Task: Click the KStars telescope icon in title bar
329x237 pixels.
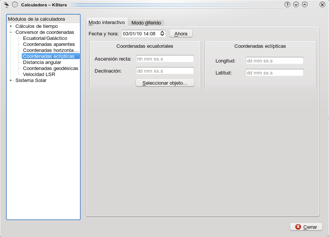Action: pyautogui.click(x=6, y=5)
